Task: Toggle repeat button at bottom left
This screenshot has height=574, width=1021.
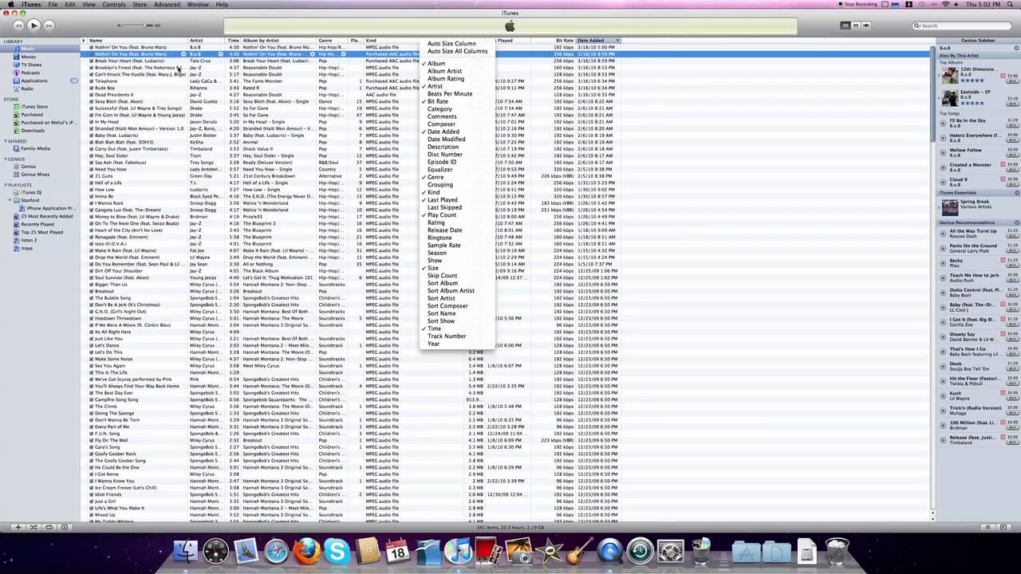Action: 49,527
